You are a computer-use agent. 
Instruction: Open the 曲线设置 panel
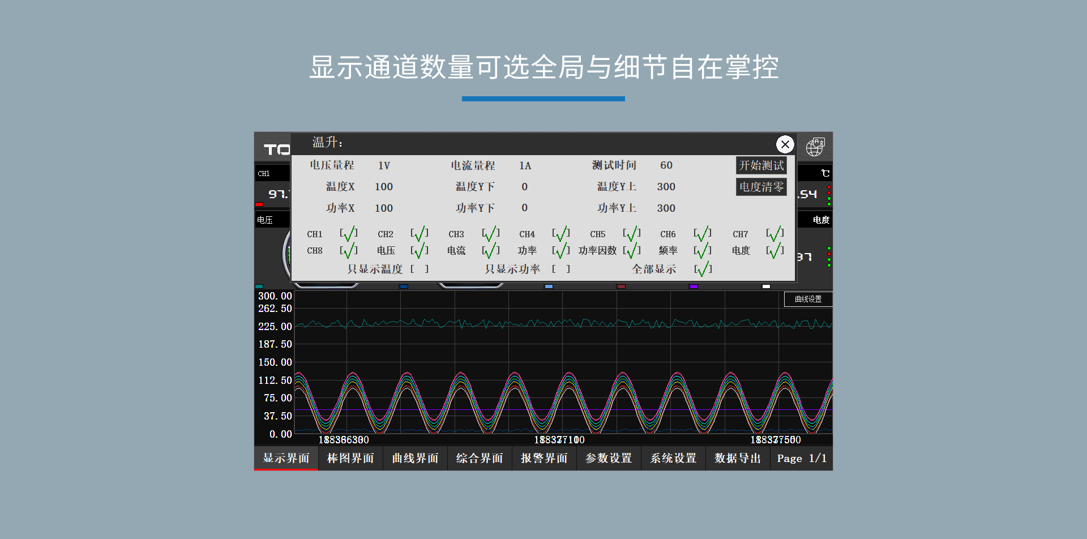point(807,299)
